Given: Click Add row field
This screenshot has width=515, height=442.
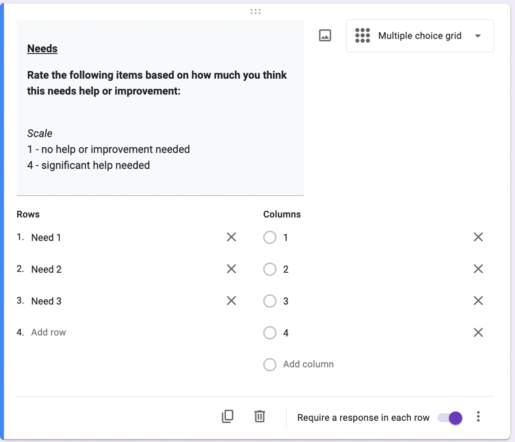Looking at the screenshot, I should coord(49,333).
